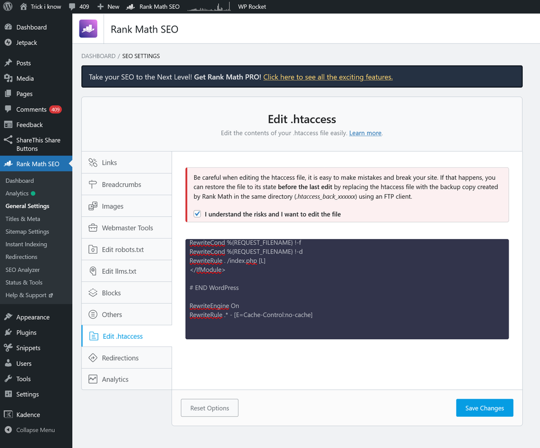540x448 pixels.
Task: Click the Media icon in sidebar
Action: coord(8,78)
